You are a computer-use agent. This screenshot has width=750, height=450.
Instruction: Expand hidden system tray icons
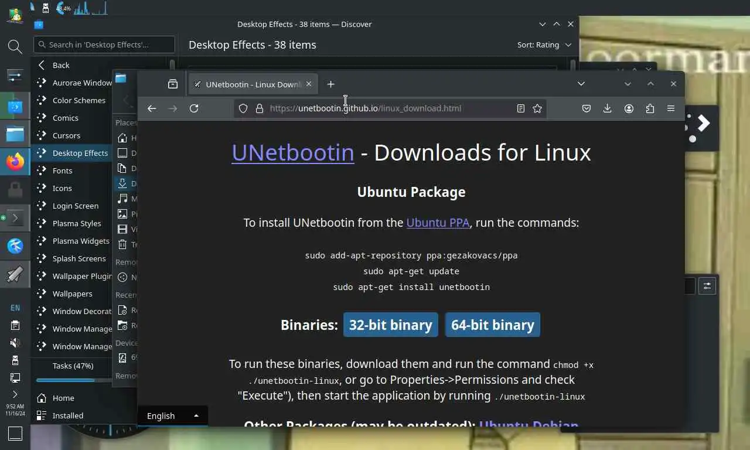(x=15, y=394)
